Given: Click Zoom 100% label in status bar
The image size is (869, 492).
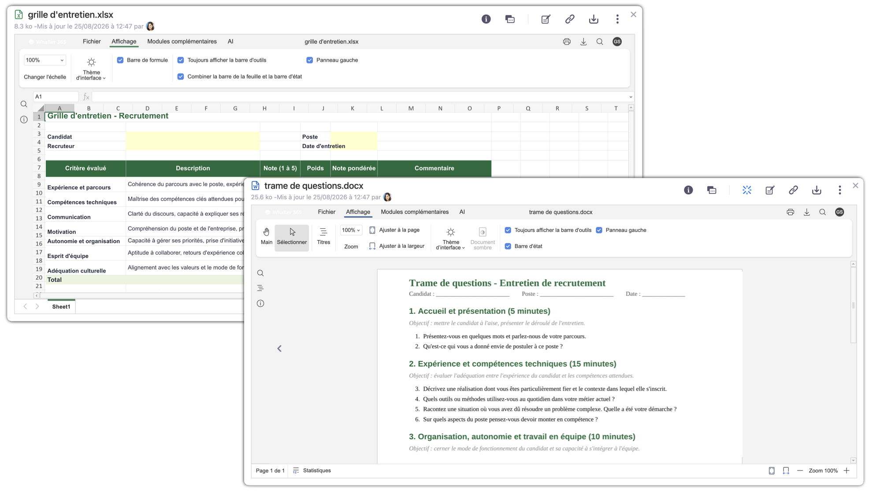Looking at the screenshot, I should [x=823, y=471].
